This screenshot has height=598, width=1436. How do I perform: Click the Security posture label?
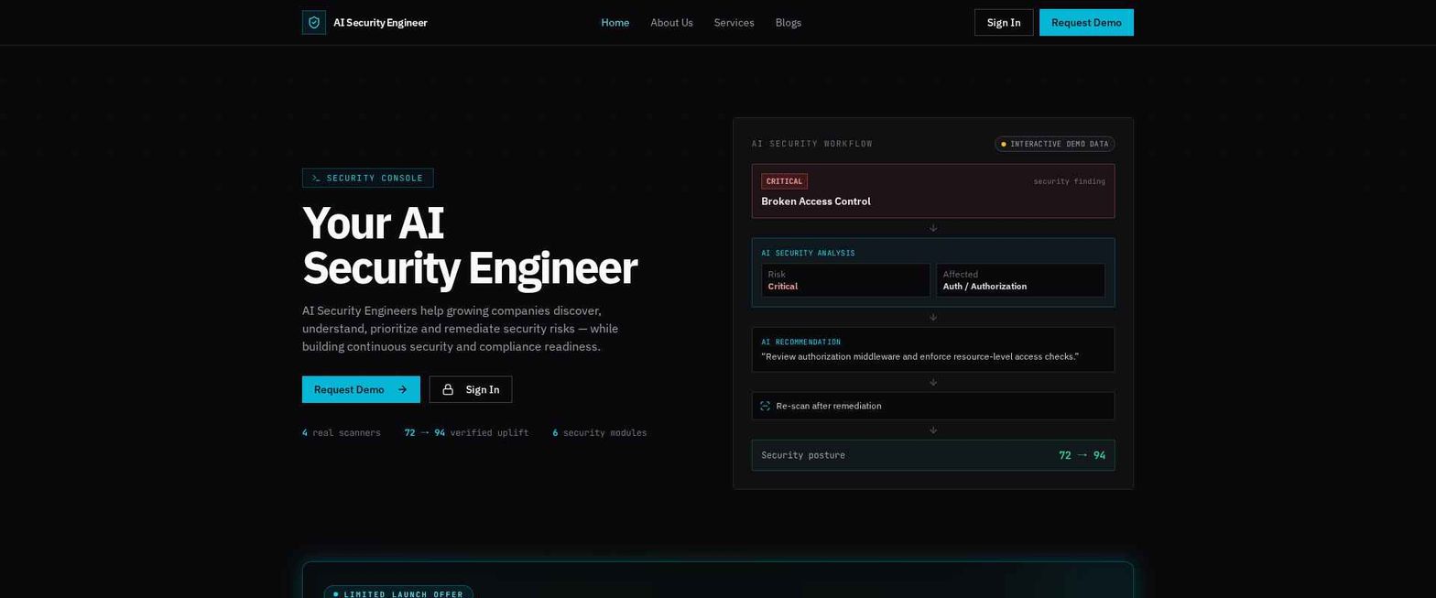point(803,455)
